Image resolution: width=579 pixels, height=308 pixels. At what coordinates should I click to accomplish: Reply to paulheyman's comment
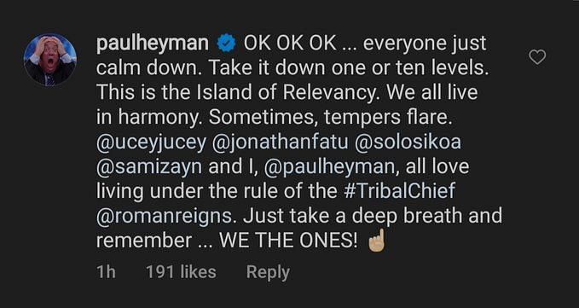tap(268, 273)
